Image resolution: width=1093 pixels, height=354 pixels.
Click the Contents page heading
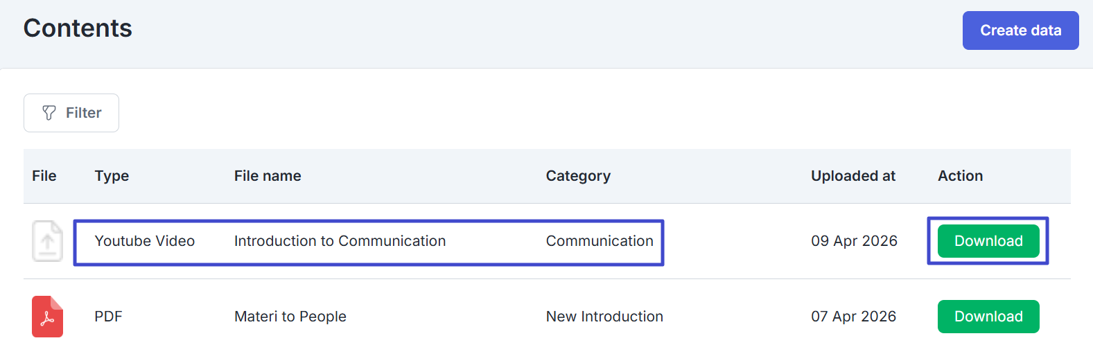pos(78,28)
